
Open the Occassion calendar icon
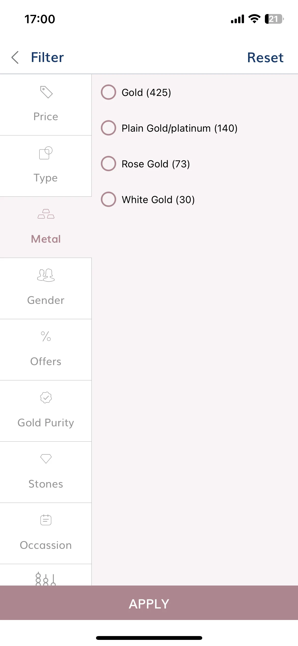46,520
